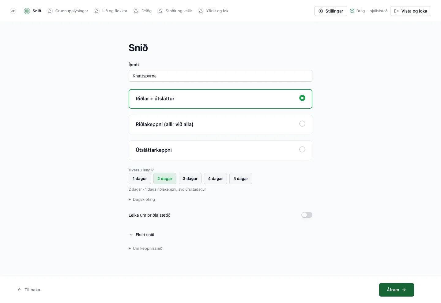The image size is (441, 303).
Task: Click the lock icon beside Yfirlit og lok
Action: pos(201,11)
